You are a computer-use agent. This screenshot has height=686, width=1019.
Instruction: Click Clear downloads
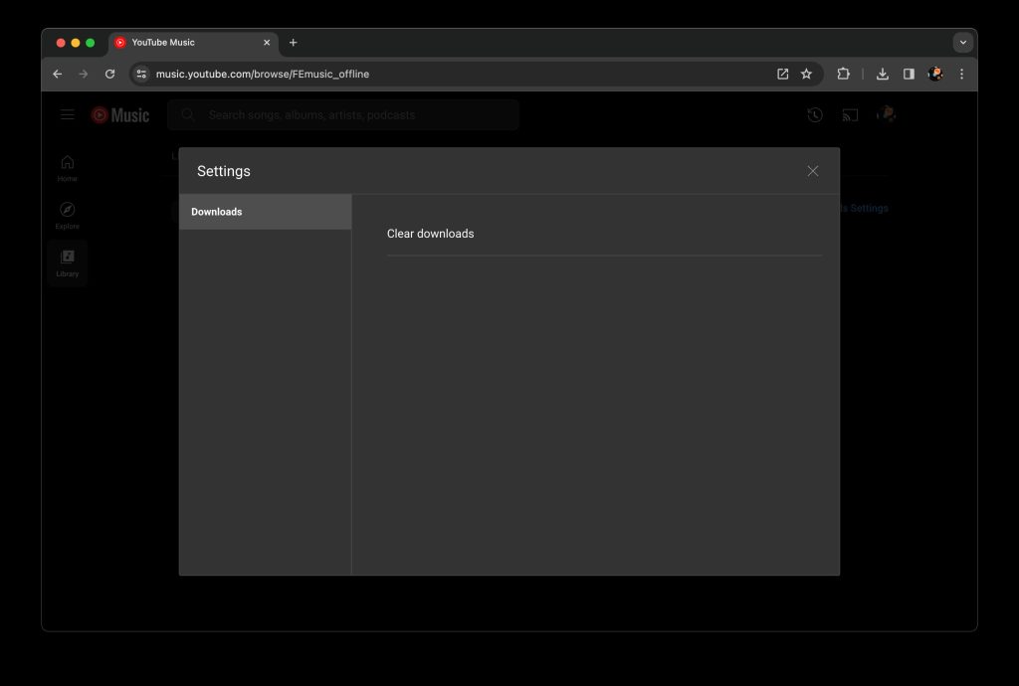tap(431, 234)
